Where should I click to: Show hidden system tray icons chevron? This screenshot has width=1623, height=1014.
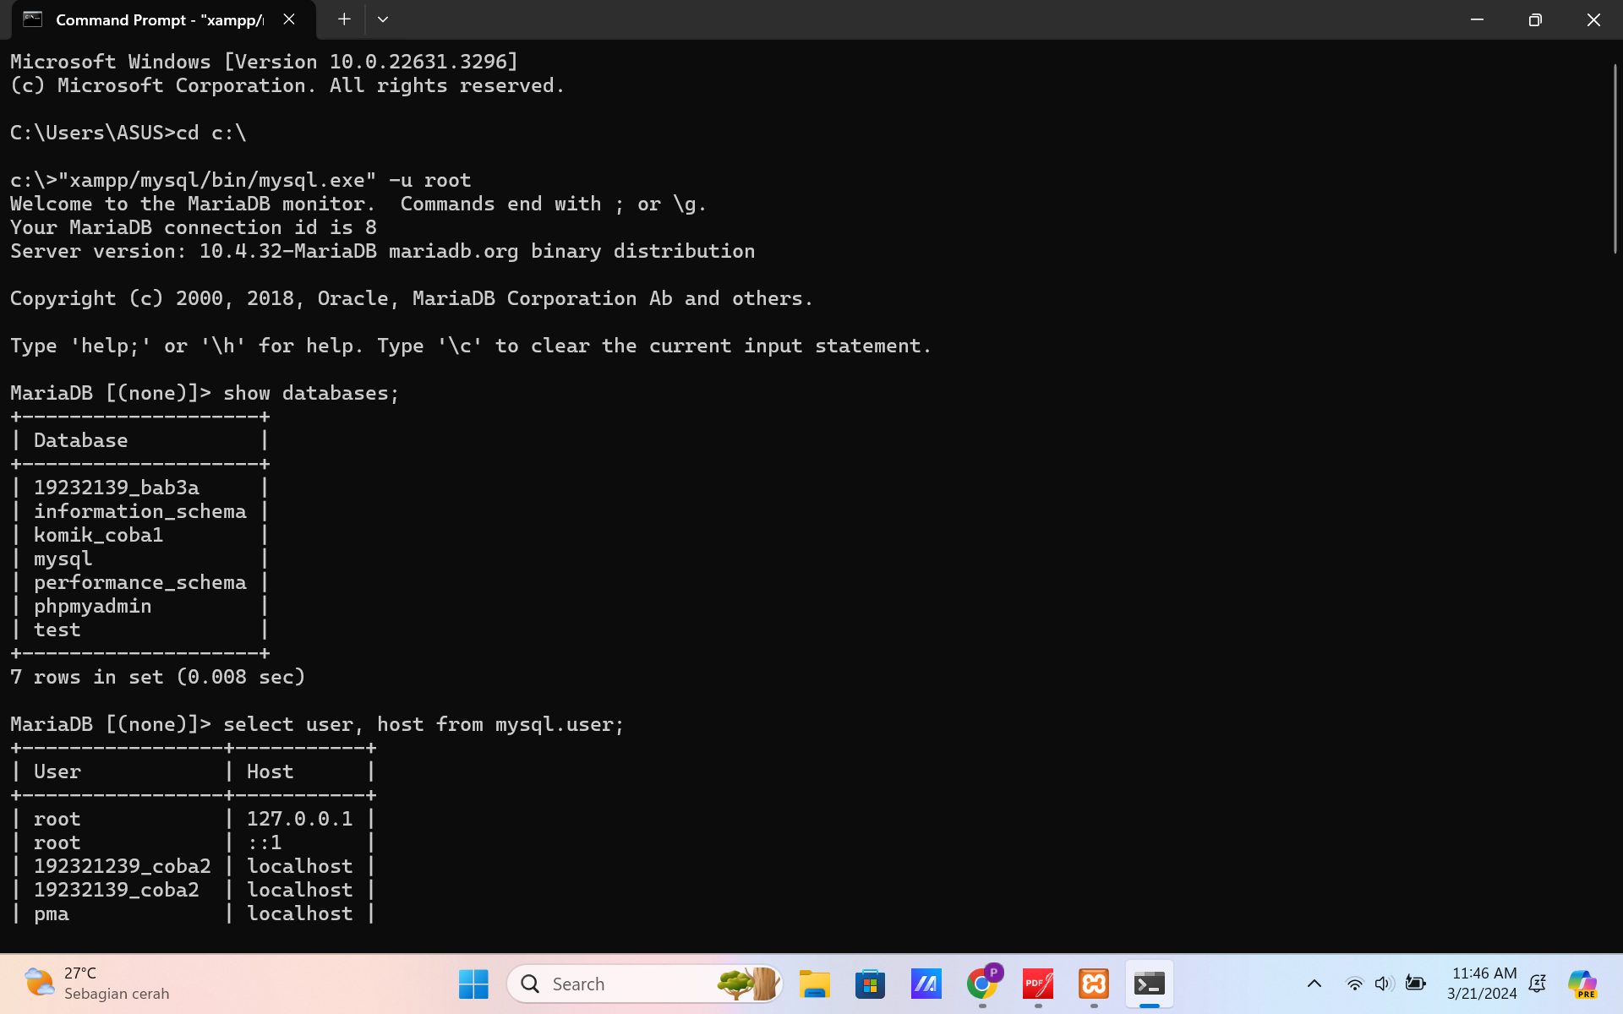pyautogui.click(x=1314, y=984)
